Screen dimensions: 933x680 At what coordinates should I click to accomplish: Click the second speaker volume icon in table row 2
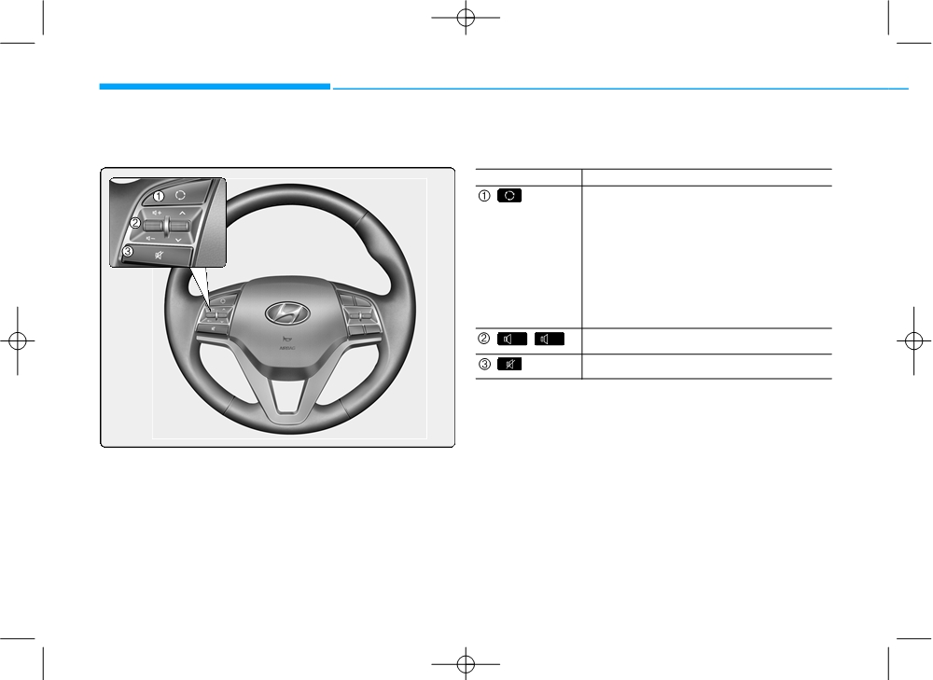550,340
